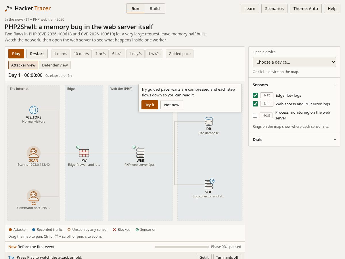Image resolution: width=345 pixels, height=259 pixels.
Task: Click the FW firewall brick icon
Action: [x=84, y=153]
